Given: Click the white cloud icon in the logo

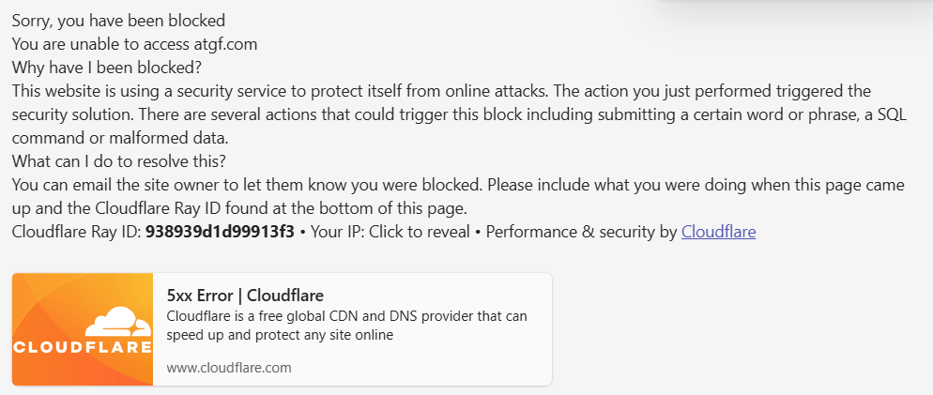Looking at the screenshot, I should tap(116, 323).
